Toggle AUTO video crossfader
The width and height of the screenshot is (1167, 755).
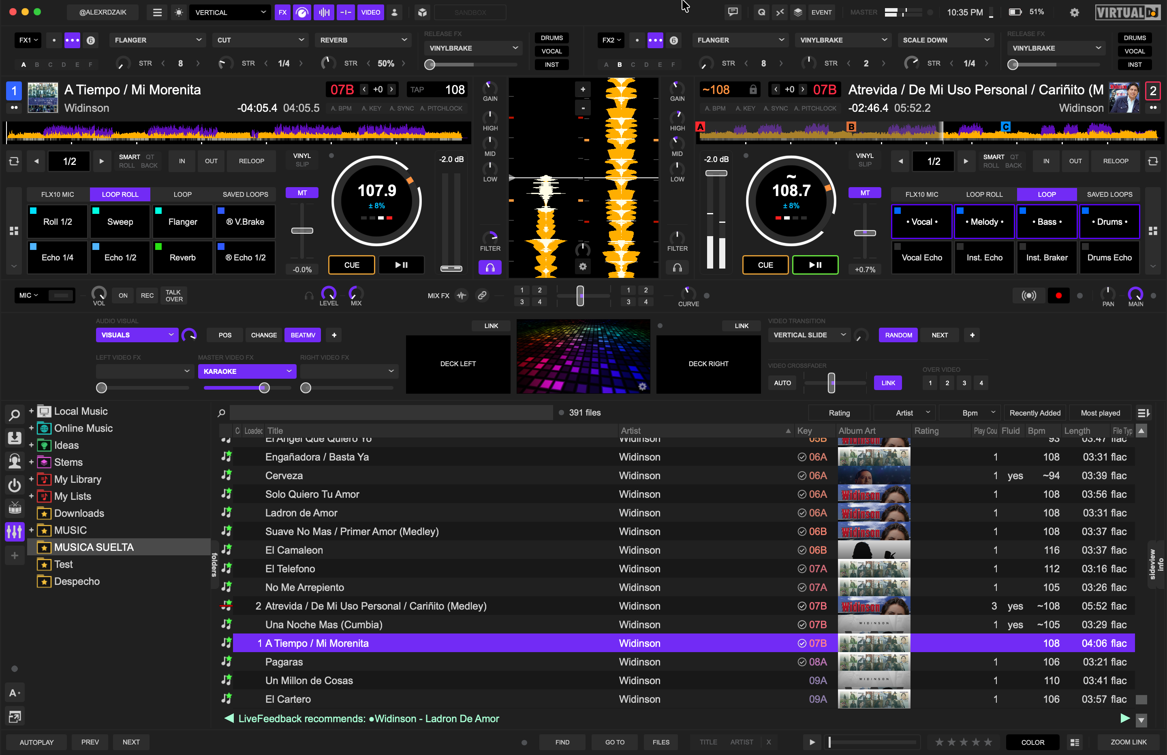tap(782, 383)
